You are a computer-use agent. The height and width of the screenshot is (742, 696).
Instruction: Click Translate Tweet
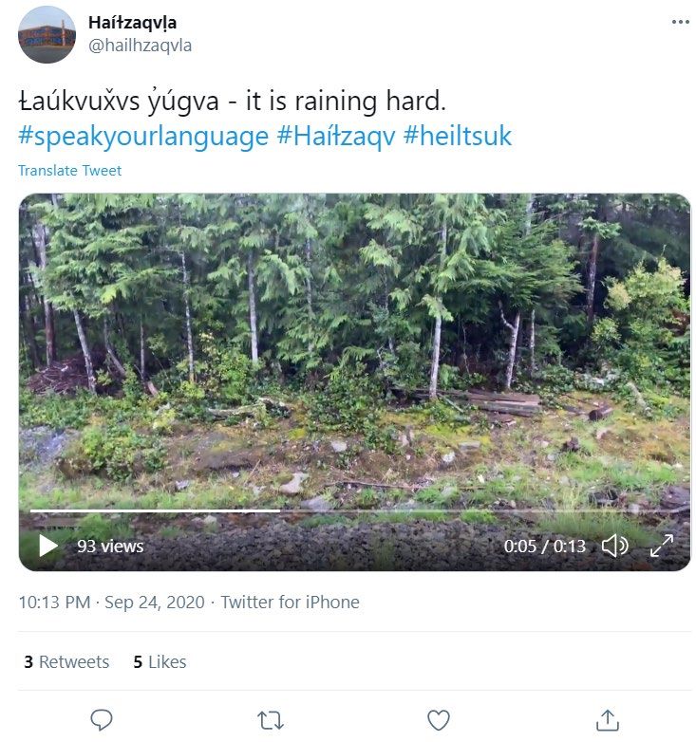69,171
